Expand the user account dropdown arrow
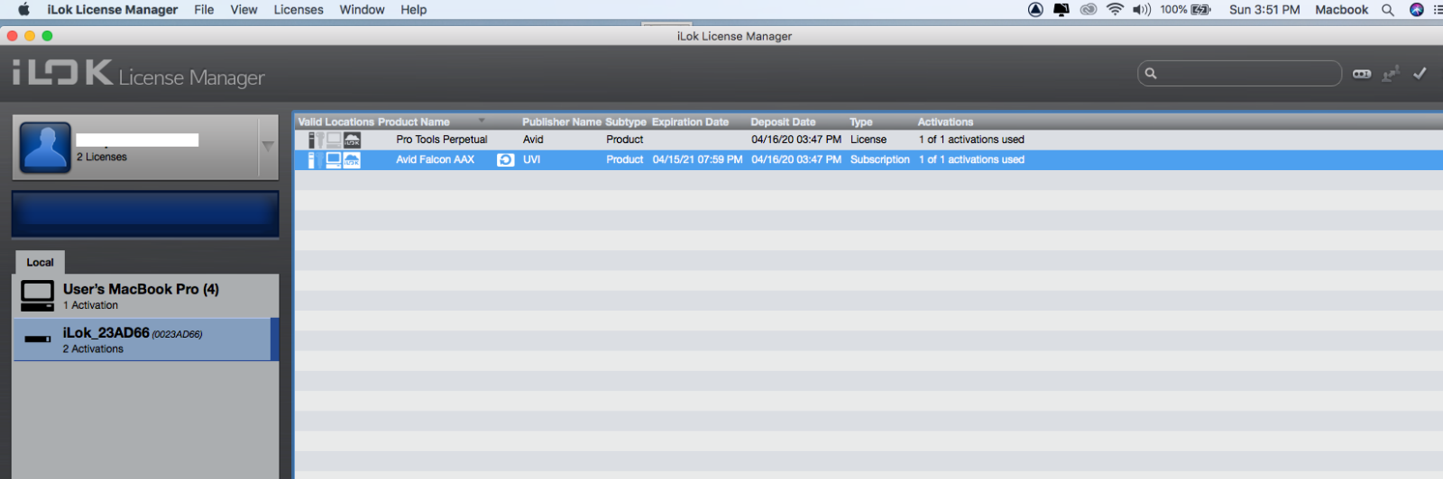The height and width of the screenshot is (479, 1443). click(268, 146)
